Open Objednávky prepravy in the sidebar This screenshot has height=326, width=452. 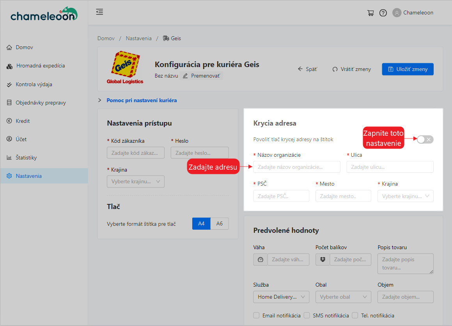pyautogui.click(x=41, y=103)
